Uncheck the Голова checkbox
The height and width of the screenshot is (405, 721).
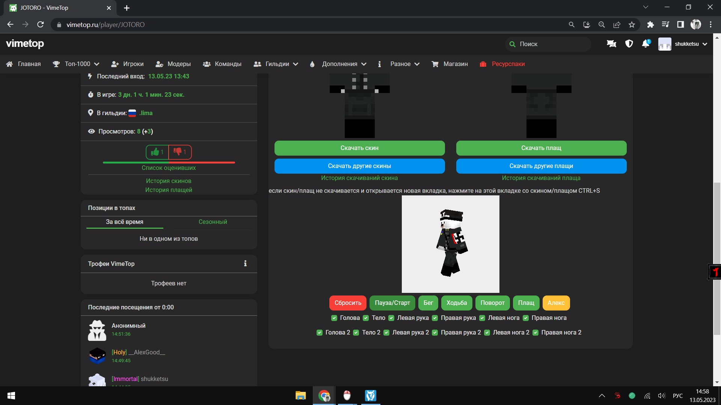pyautogui.click(x=334, y=318)
